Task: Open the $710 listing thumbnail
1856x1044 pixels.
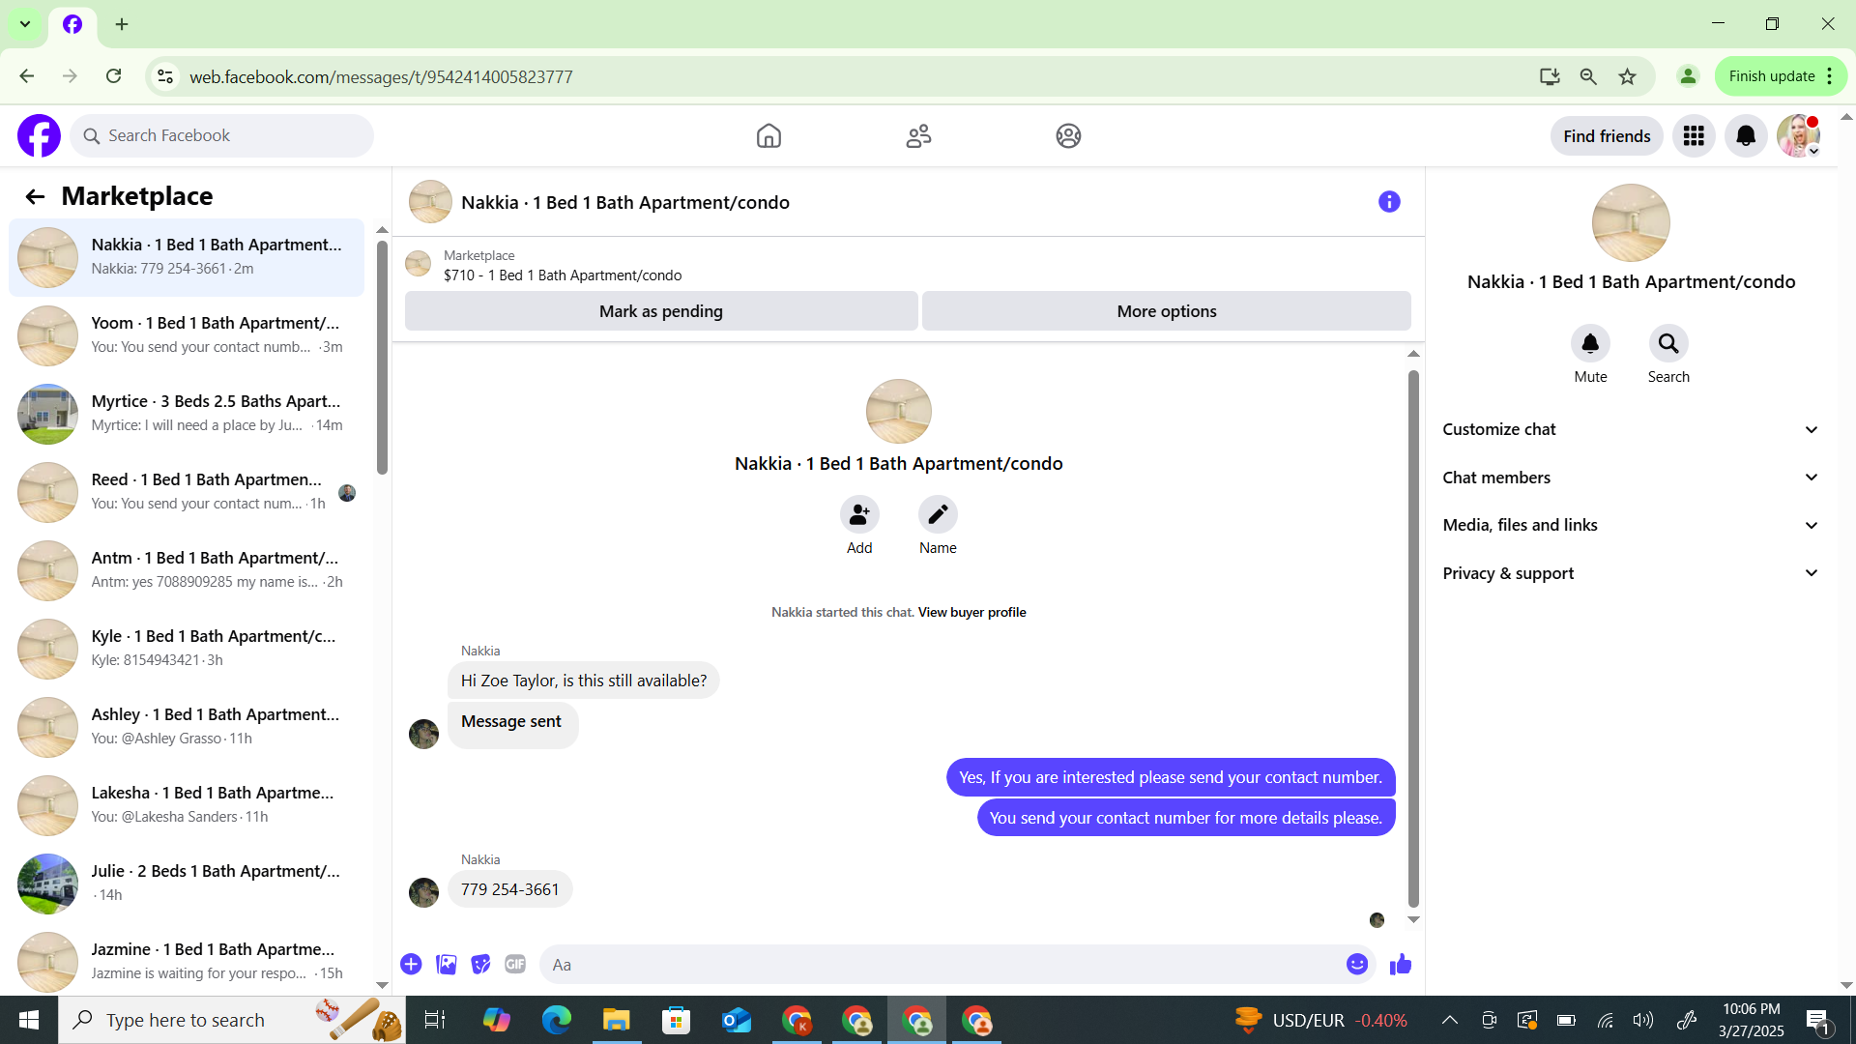Action: [x=418, y=264]
